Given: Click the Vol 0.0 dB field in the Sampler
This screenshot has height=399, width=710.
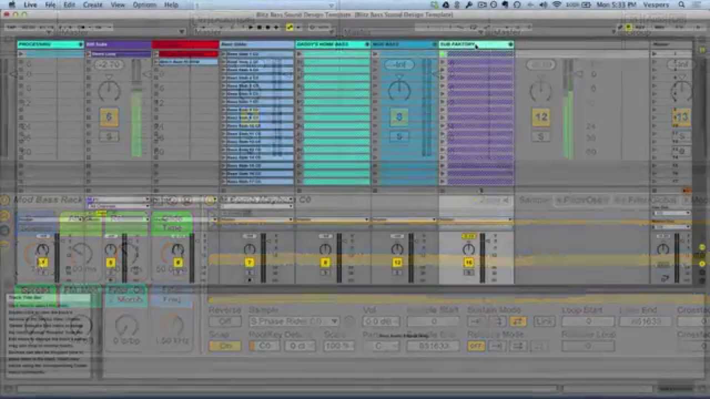Looking at the screenshot, I should coord(382,321).
